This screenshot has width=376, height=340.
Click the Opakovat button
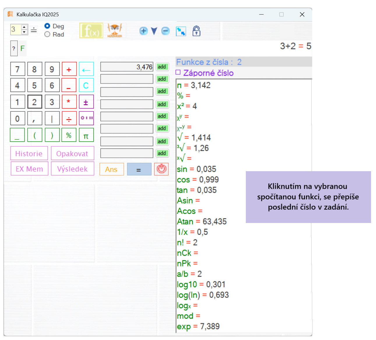(x=72, y=153)
